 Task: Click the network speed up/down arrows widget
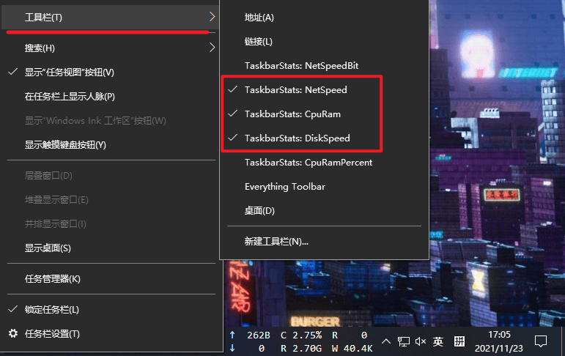(x=249, y=342)
